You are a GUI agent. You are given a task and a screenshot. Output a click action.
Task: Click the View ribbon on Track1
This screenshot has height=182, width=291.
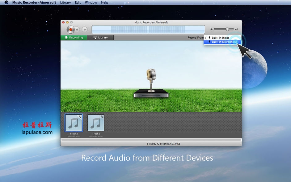(x=102, y=116)
